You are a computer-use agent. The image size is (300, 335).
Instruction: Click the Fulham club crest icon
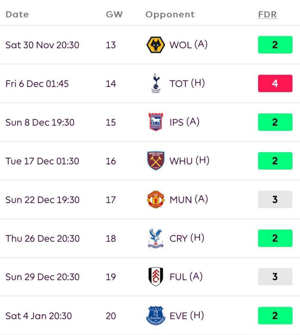coord(156,277)
